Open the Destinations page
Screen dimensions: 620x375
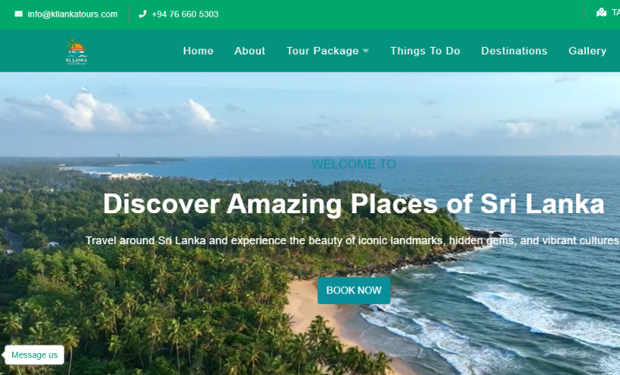514,51
